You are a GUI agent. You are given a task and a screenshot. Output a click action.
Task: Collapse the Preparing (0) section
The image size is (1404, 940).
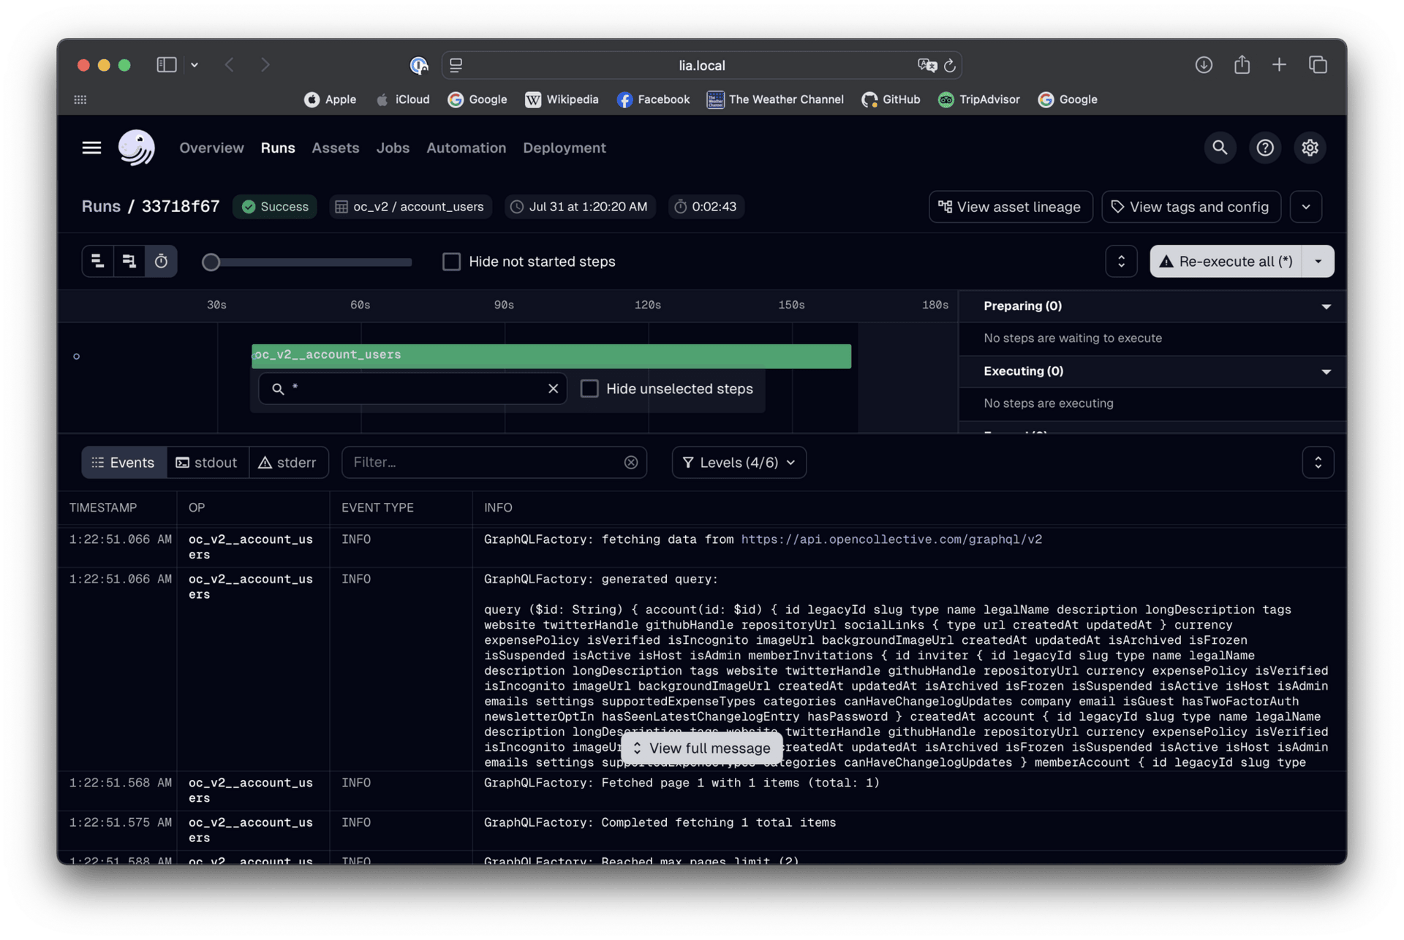pos(1326,306)
